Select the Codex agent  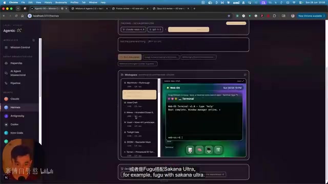[x=14, y=125]
